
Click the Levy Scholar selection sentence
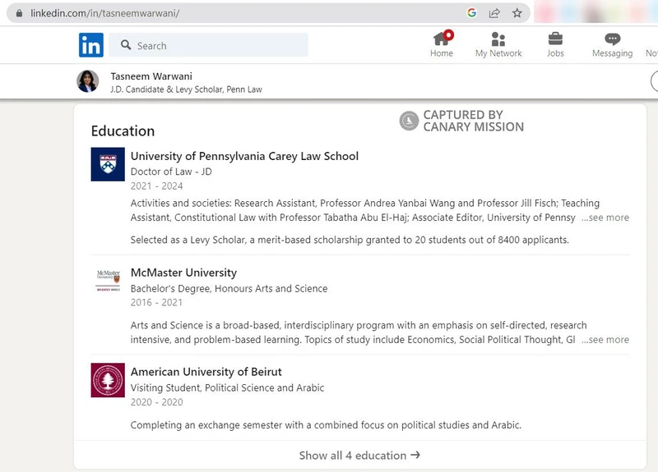click(x=350, y=240)
